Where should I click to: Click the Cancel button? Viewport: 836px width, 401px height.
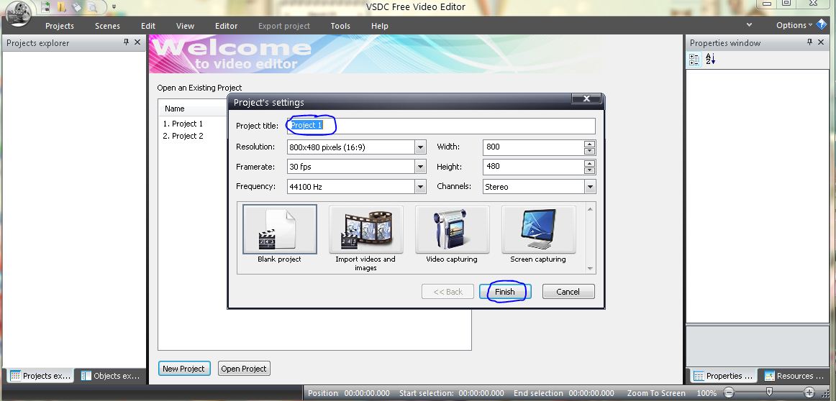568,292
